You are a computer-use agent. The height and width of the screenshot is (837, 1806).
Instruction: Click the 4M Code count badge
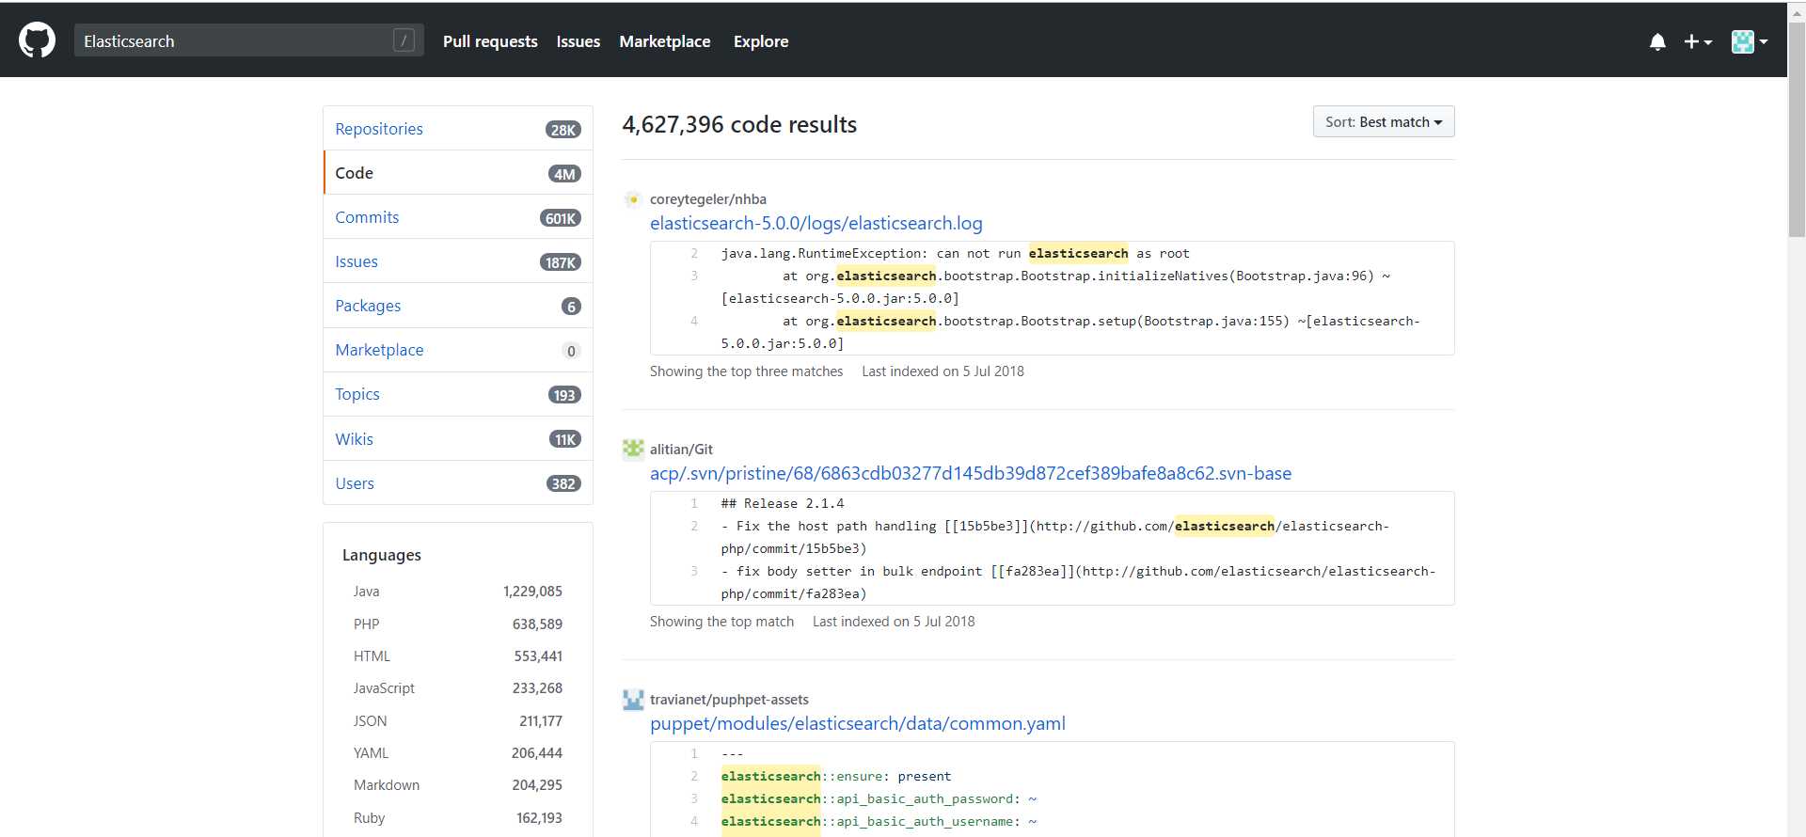point(564,174)
